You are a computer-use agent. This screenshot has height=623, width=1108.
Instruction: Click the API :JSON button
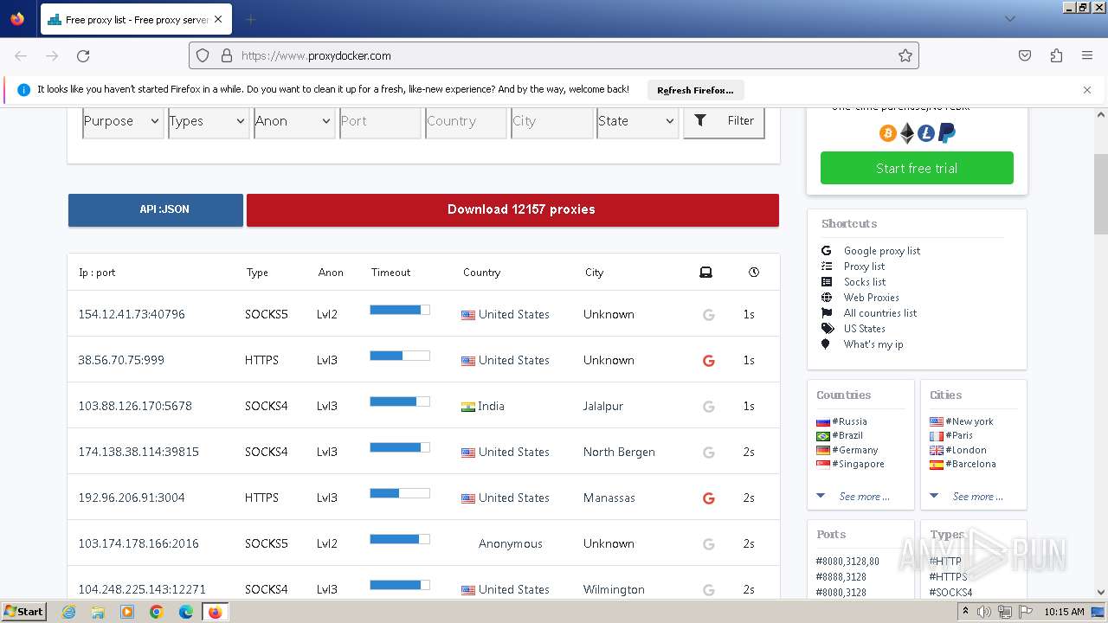(156, 209)
